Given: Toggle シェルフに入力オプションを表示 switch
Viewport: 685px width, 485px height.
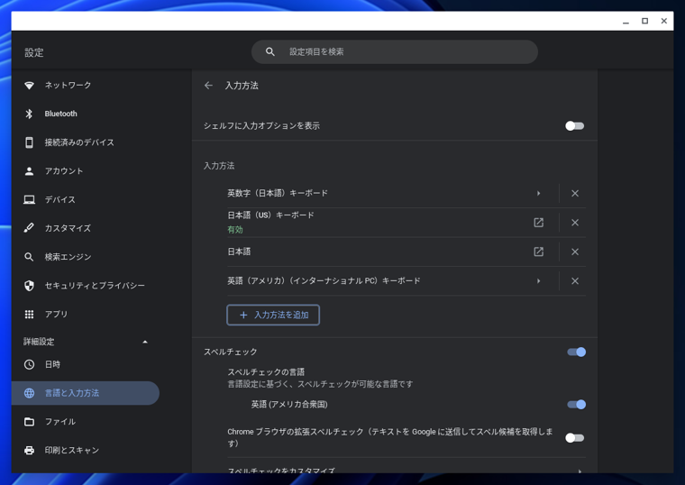Looking at the screenshot, I should (574, 126).
